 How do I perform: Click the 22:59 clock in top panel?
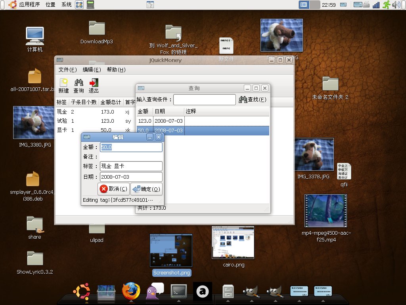pos(329,5)
